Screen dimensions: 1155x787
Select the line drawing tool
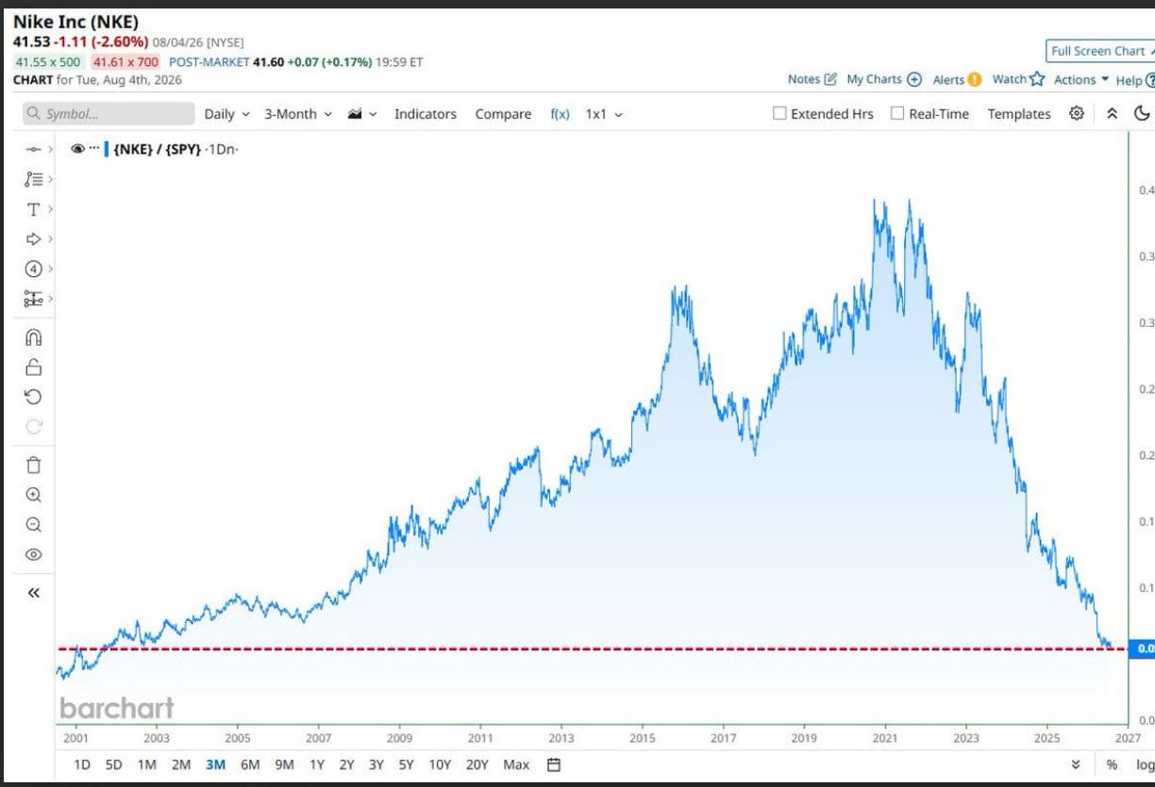(x=34, y=149)
